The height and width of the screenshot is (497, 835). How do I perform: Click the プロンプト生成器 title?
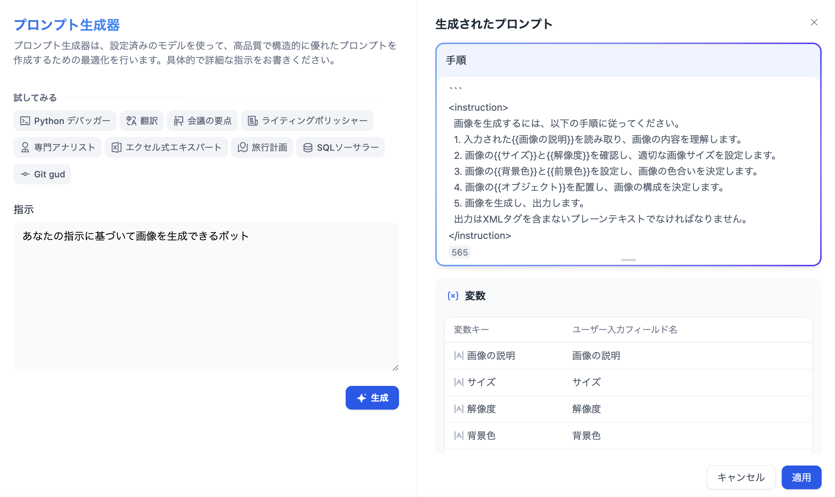tap(67, 25)
